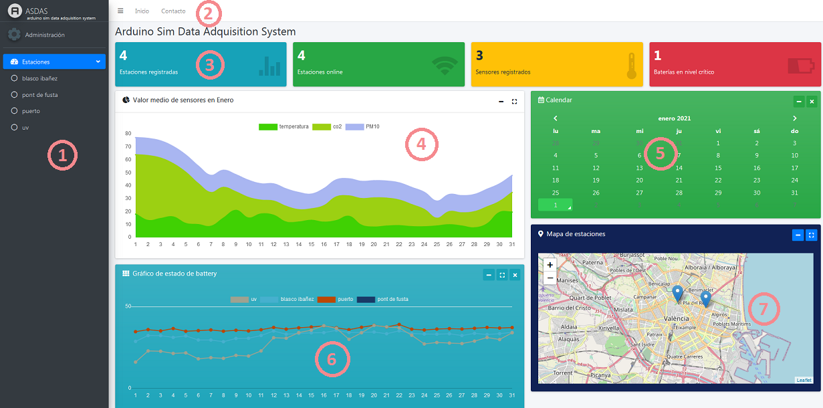
Task: Open the Inicio nav item
Action: coord(142,11)
